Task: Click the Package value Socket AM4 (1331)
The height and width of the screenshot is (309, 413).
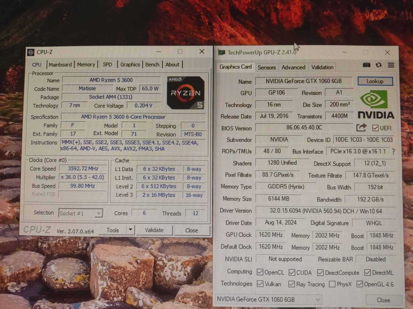Action: coord(111,97)
